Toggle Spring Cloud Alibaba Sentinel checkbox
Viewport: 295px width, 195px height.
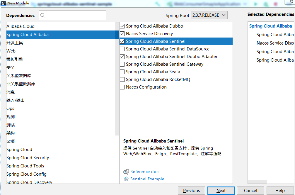pos(122,41)
